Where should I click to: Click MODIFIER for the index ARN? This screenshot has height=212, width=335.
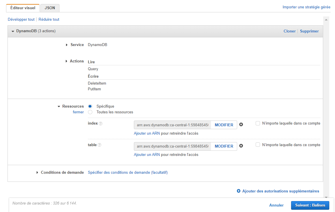(224, 125)
